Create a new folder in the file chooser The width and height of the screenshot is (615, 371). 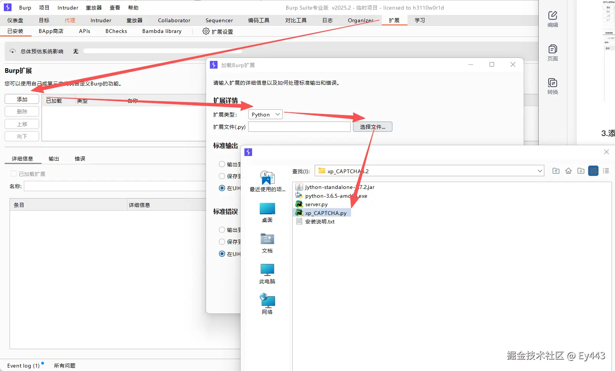tap(581, 171)
